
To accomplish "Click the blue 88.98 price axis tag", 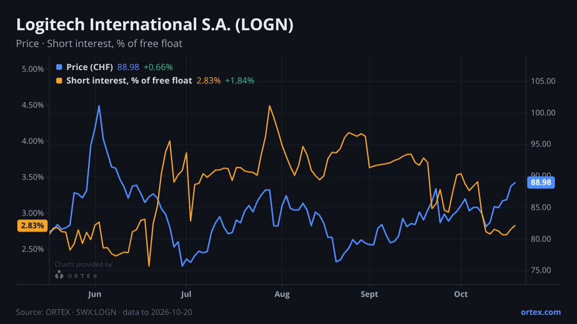I will click(541, 182).
